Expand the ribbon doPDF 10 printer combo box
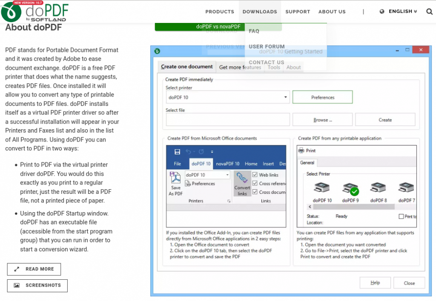436x301 pixels. pyautogui.click(x=227, y=175)
